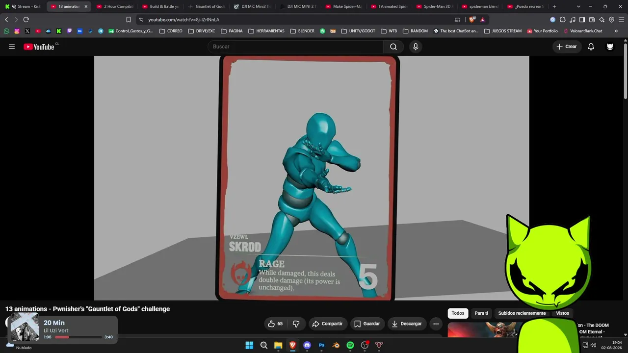Select the Subidos recientemente chip
This screenshot has width=628, height=353.
[522, 313]
